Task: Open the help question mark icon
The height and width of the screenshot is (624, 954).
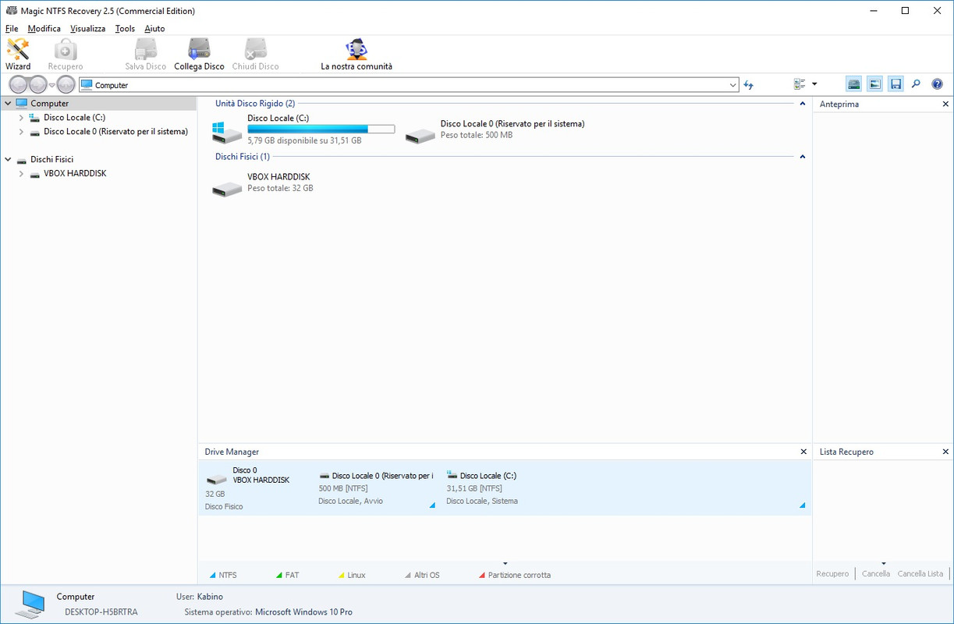Action: pos(938,84)
